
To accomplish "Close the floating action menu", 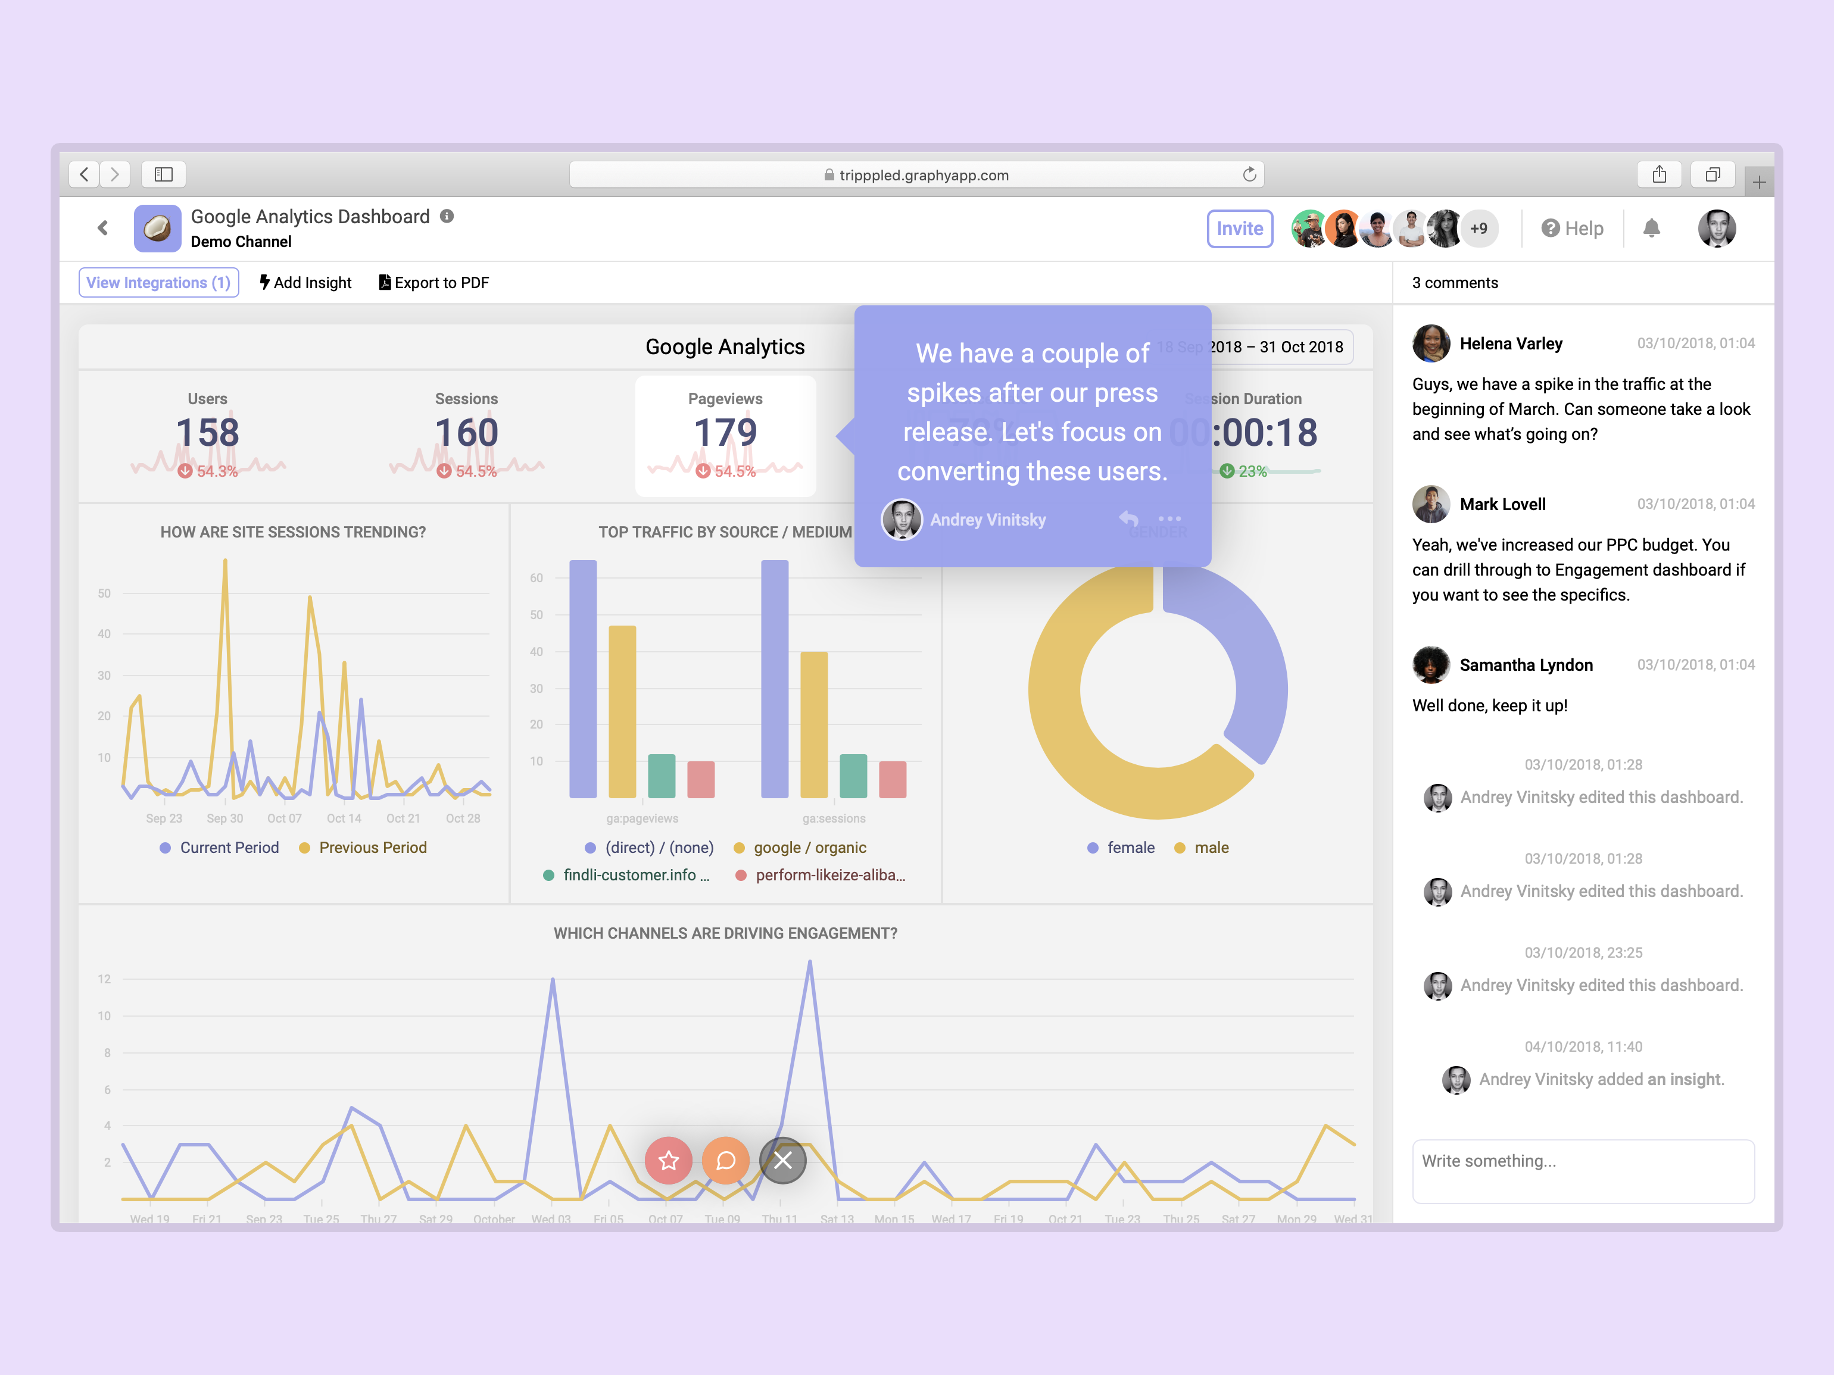I will point(782,1160).
